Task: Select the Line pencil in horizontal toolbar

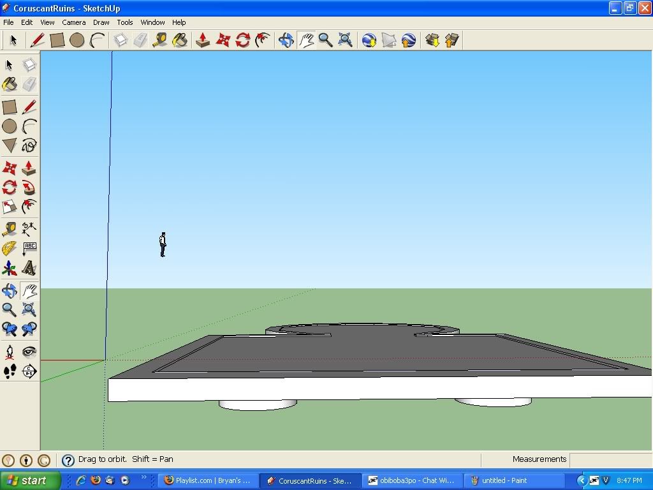Action: (37, 40)
